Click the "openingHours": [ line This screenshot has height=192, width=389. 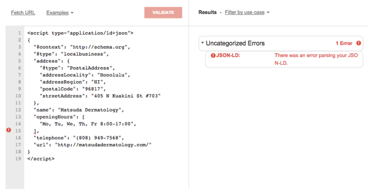(x=59, y=116)
